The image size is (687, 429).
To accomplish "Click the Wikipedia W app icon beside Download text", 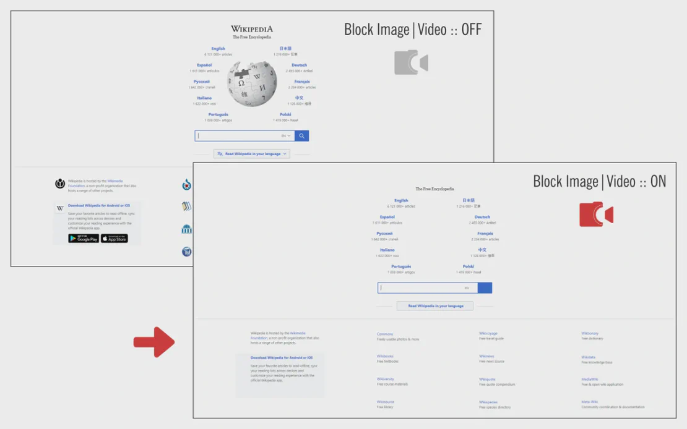I will (60, 208).
